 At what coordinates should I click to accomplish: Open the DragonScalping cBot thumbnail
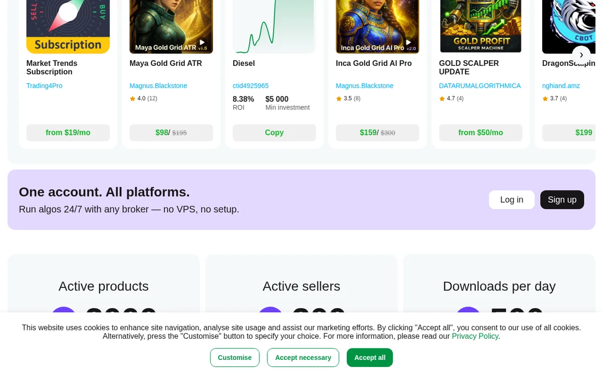569,27
